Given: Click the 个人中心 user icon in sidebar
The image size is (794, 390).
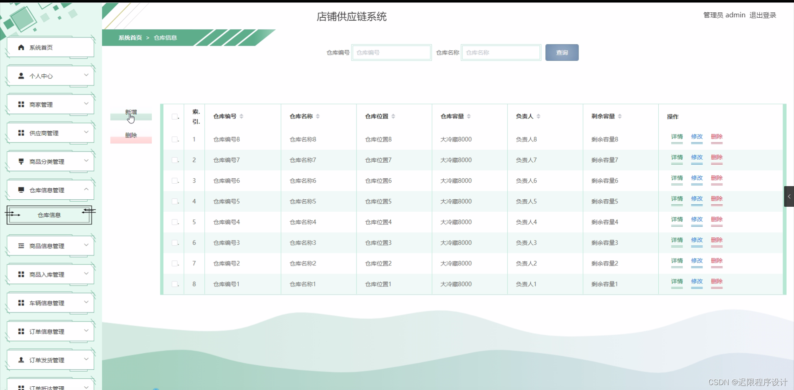Looking at the screenshot, I should pyautogui.click(x=21, y=76).
